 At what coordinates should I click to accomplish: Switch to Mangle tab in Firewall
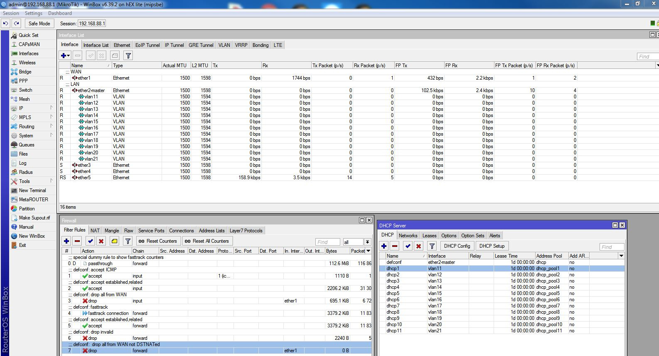click(x=112, y=231)
